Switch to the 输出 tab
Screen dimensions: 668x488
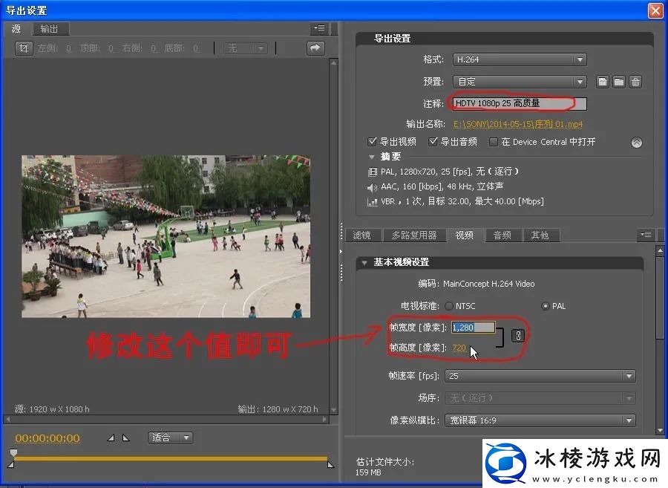50,28
